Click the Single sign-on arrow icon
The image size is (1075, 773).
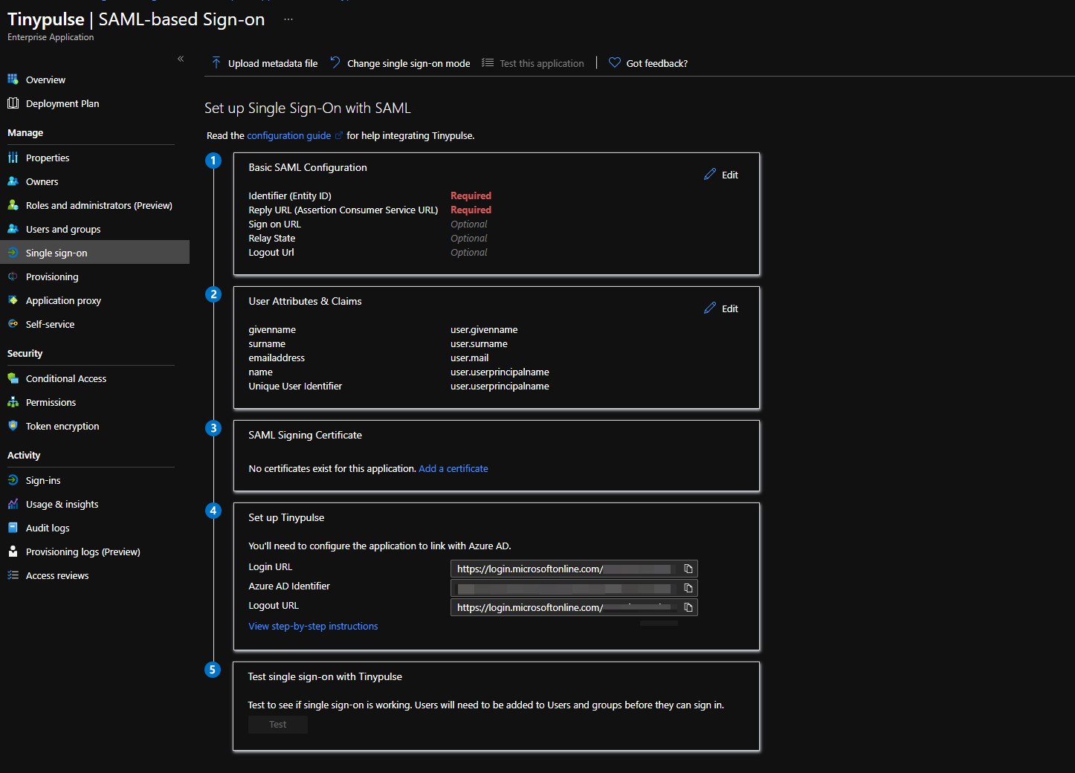pos(13,252)
